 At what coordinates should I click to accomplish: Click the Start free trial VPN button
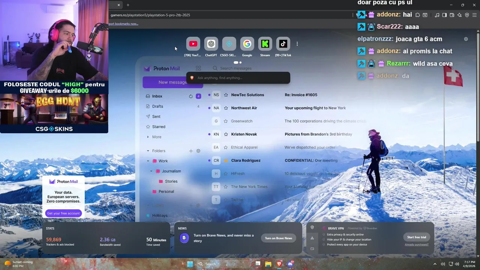pos(417,237)
